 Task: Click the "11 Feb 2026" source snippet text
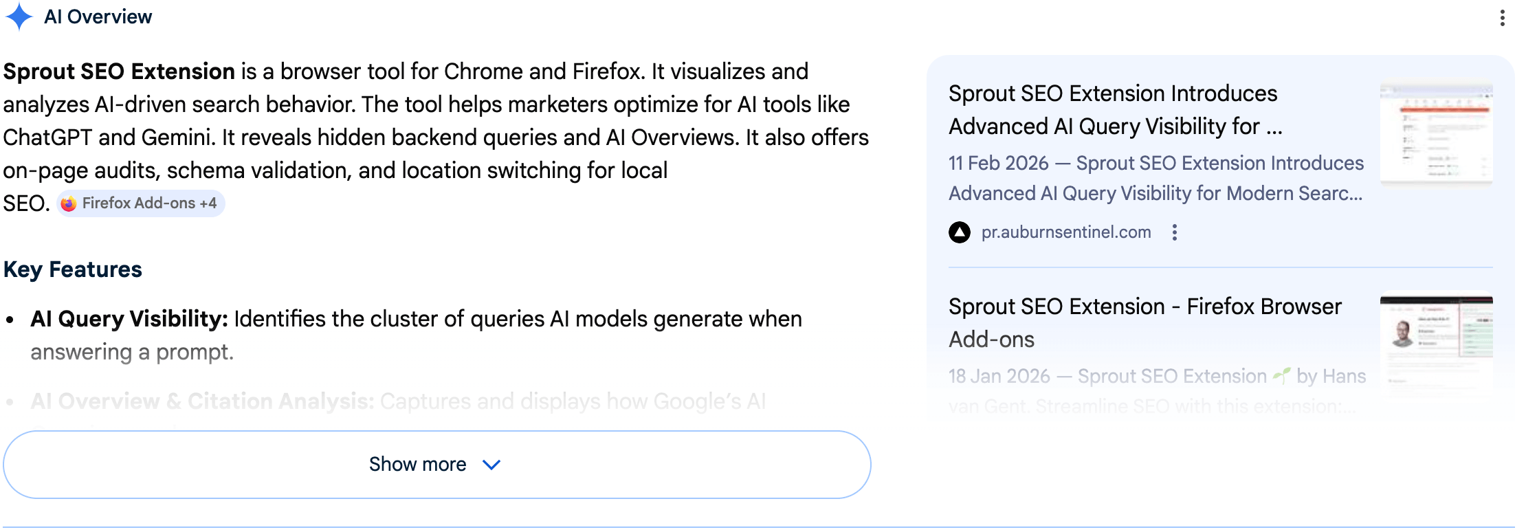(1155, 178)
